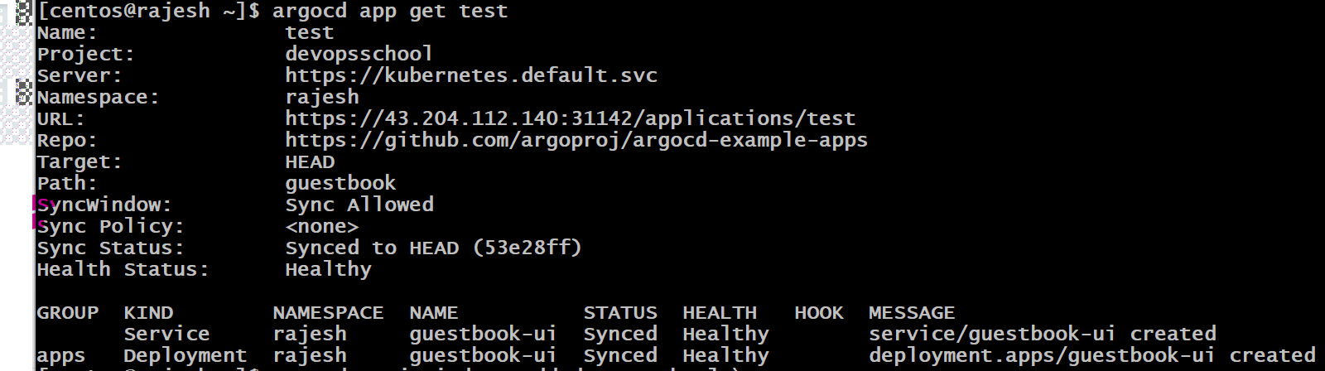Click the <none> sync policy value

322,226
